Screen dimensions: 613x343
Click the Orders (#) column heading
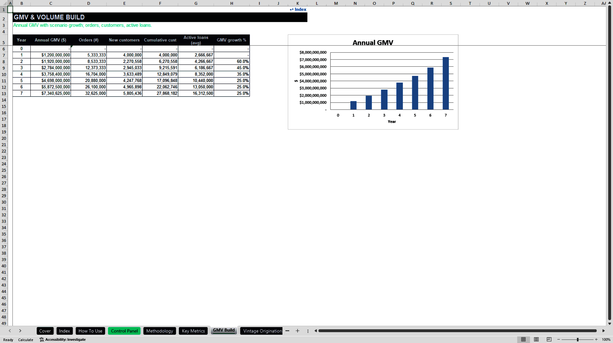[x=88, y=40]
